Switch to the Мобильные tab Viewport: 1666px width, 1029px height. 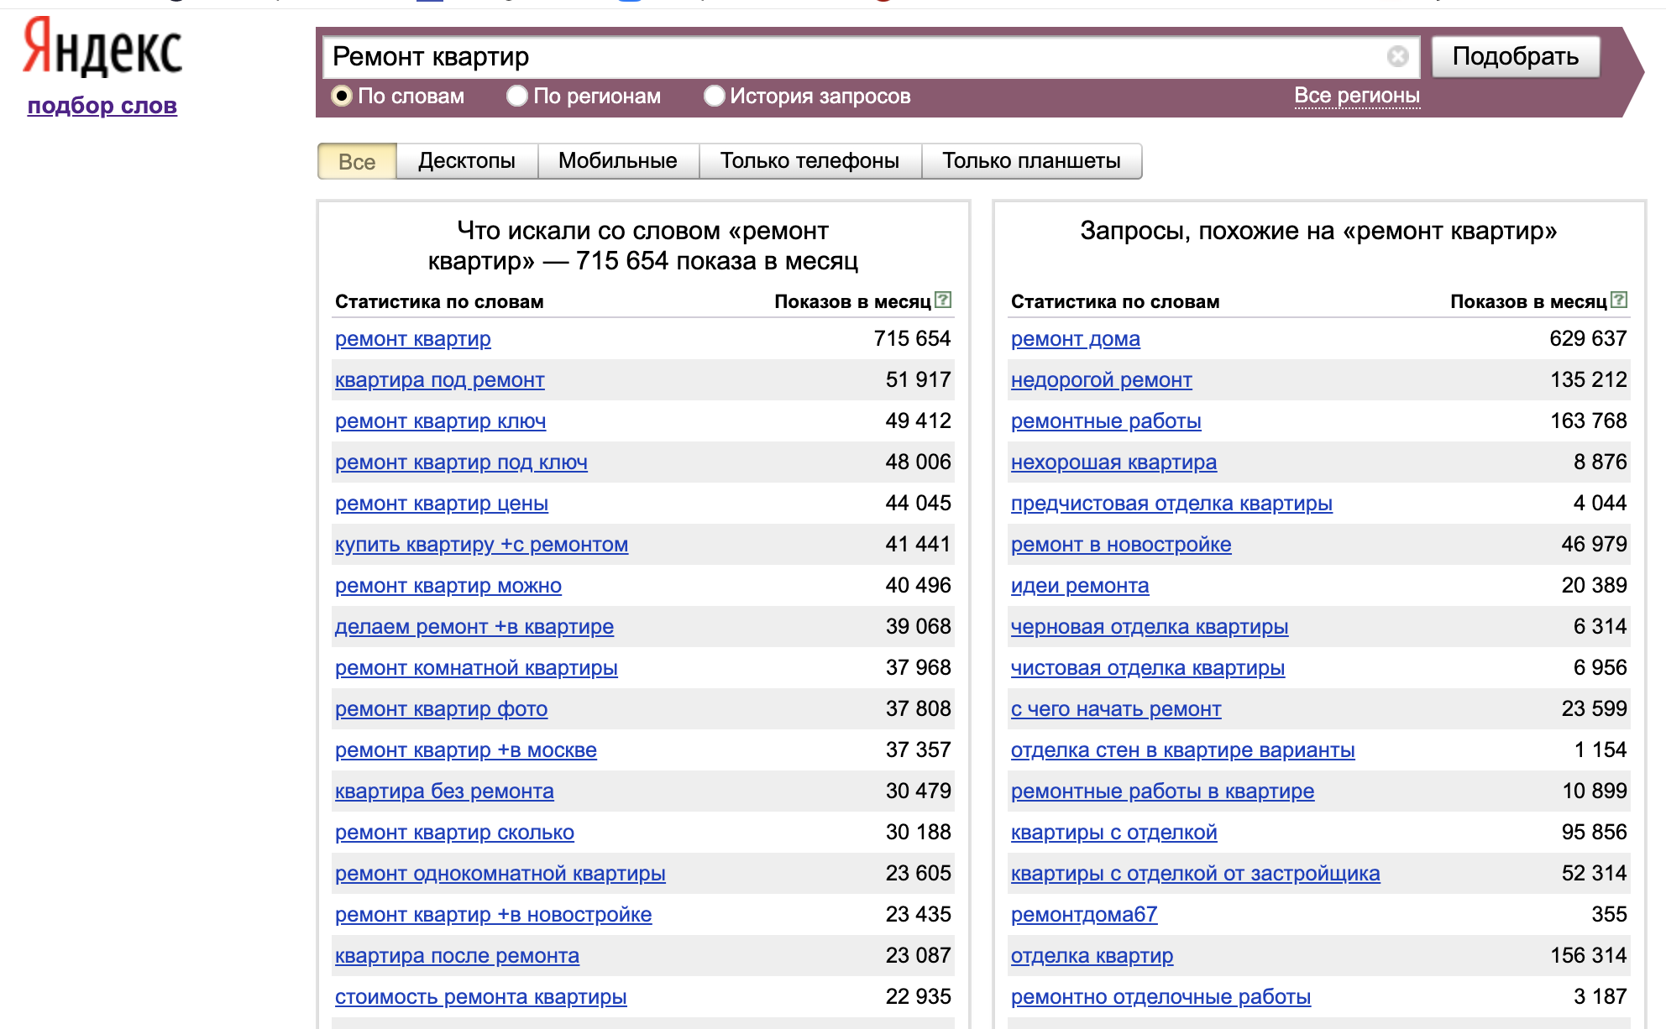(x=617, y=161)
